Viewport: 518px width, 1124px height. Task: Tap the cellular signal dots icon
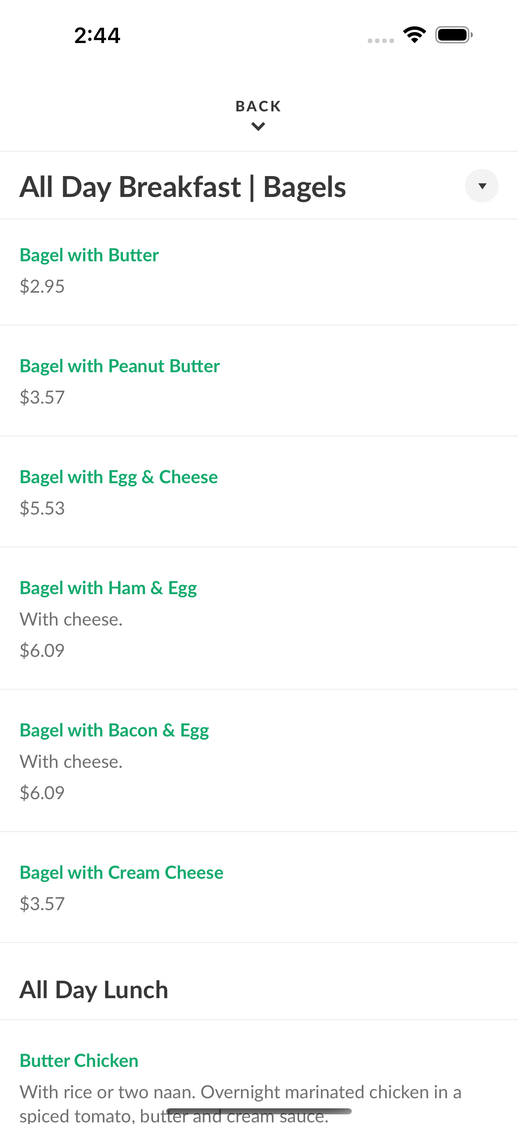381,41
